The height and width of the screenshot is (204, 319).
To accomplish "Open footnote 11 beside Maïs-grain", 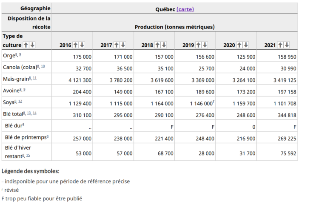I will [34, 78].
